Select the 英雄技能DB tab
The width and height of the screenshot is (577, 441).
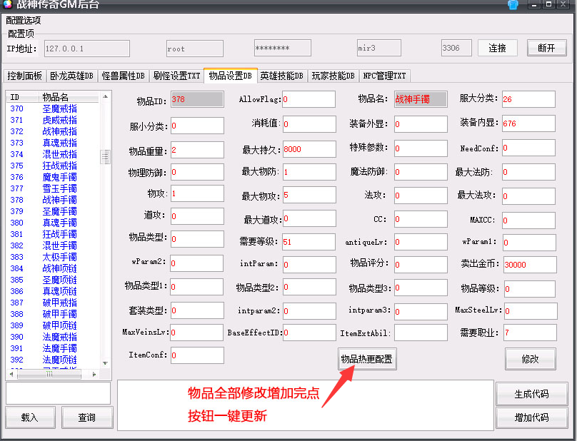tap(281, 76)
